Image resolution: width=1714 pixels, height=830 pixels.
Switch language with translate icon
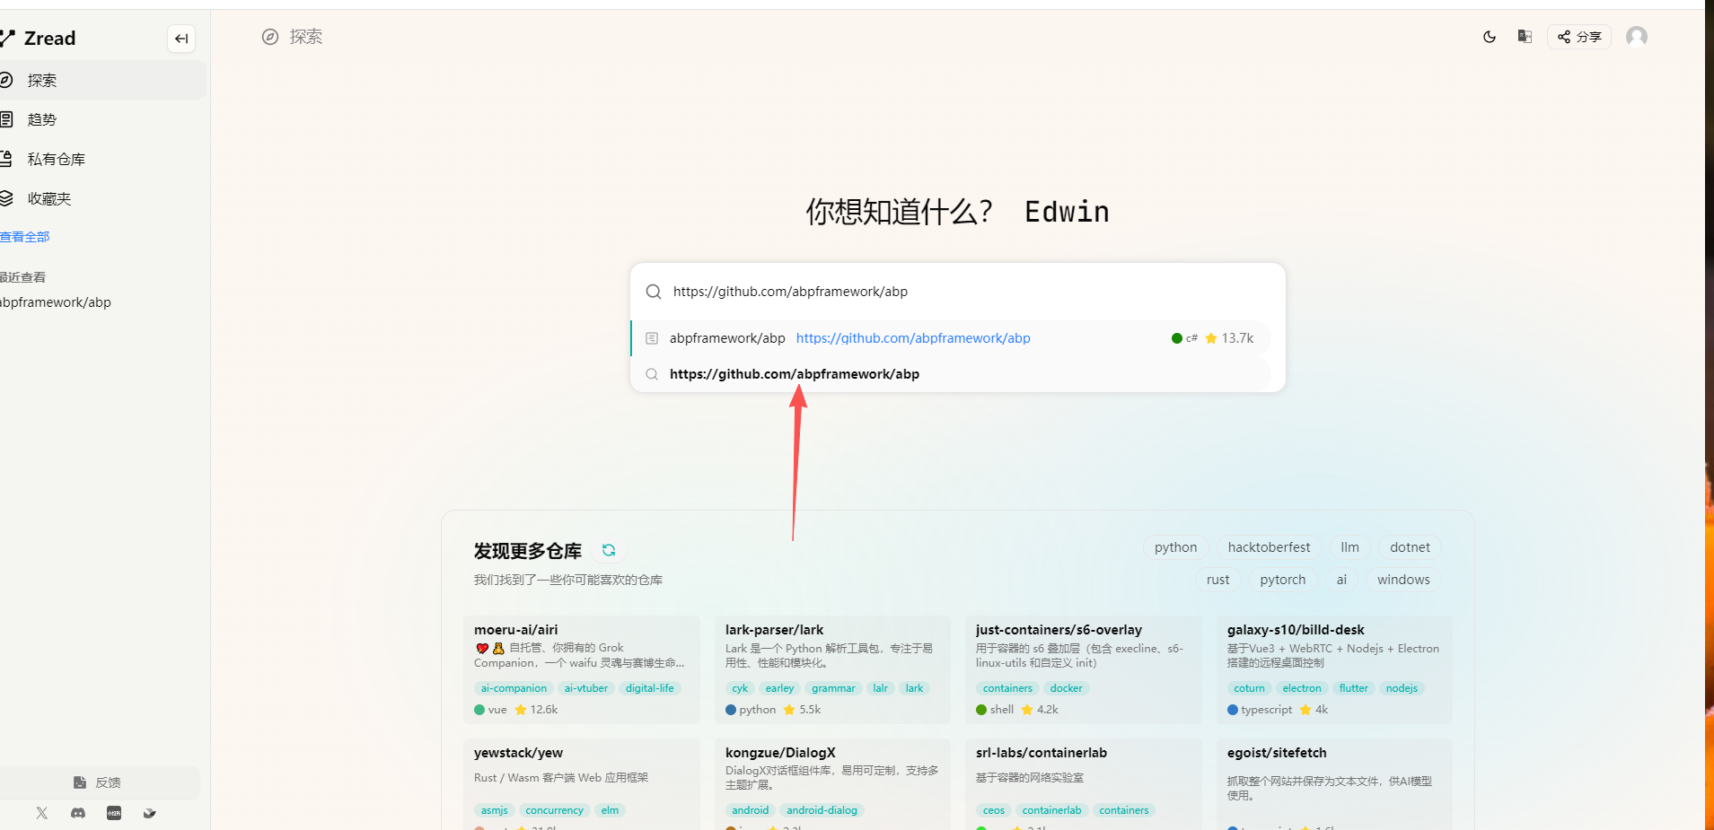coord(1525,37)
